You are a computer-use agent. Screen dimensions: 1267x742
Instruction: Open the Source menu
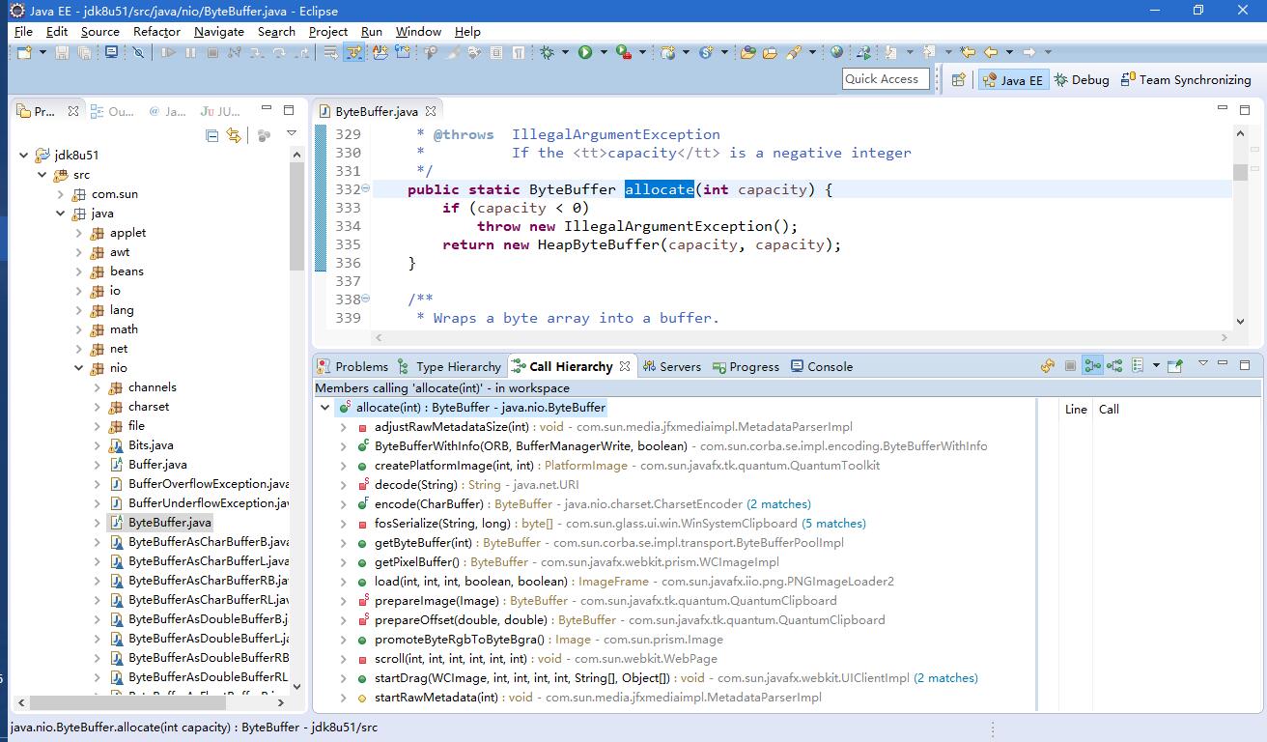pyautogui.click(x=100, y=31)
